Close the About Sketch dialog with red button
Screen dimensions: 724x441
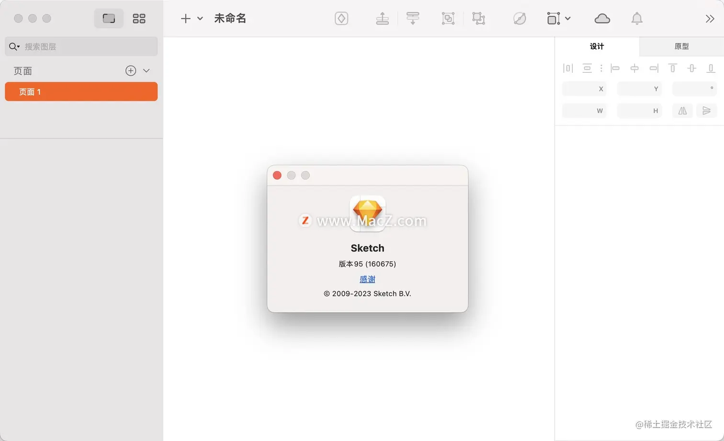(277, 175)
